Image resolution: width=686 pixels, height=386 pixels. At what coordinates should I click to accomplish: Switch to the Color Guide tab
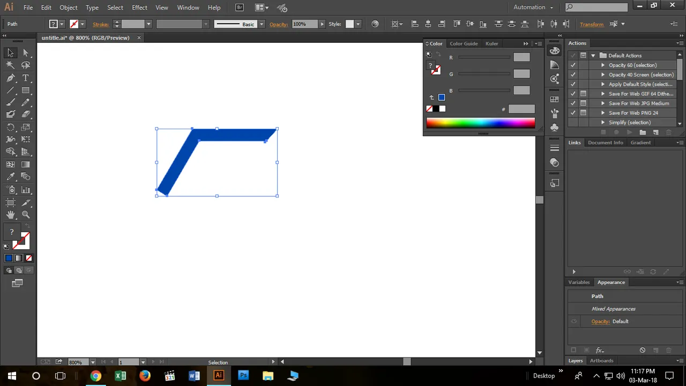tap(464, 43)
